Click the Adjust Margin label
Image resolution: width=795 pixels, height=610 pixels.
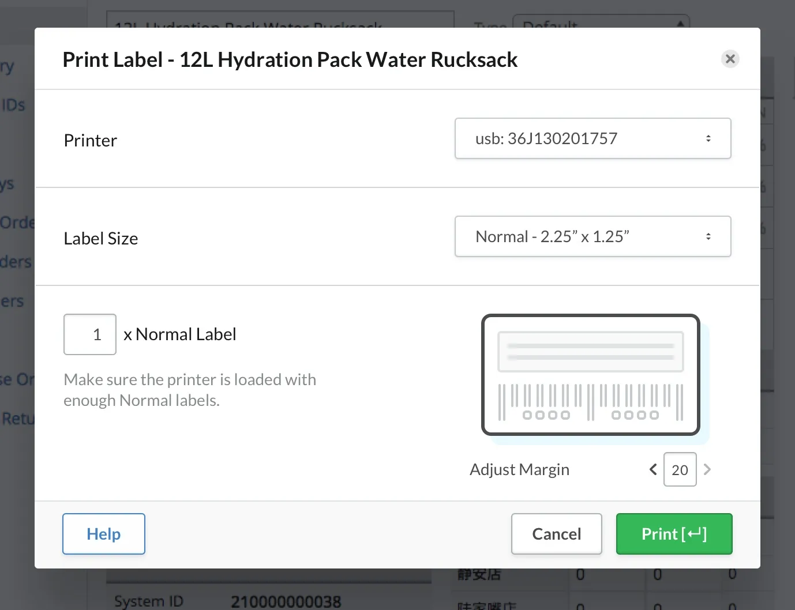click(x=519, y=469)
